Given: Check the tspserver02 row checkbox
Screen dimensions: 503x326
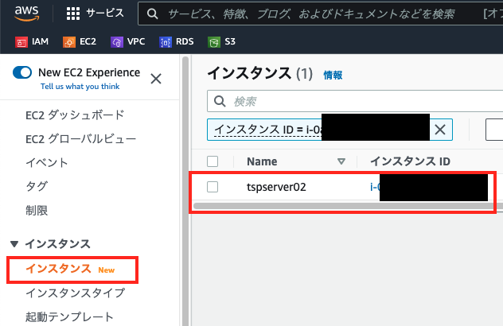Looking at the screenshot, I should pos(213,187).
